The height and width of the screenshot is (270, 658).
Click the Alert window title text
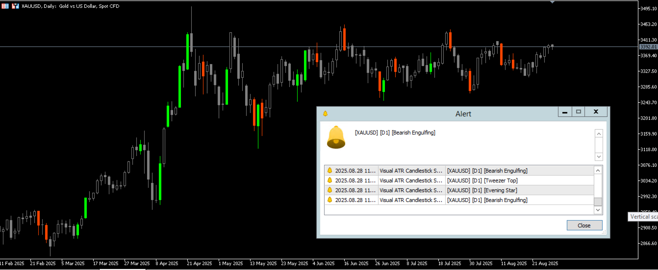point(463,114)
